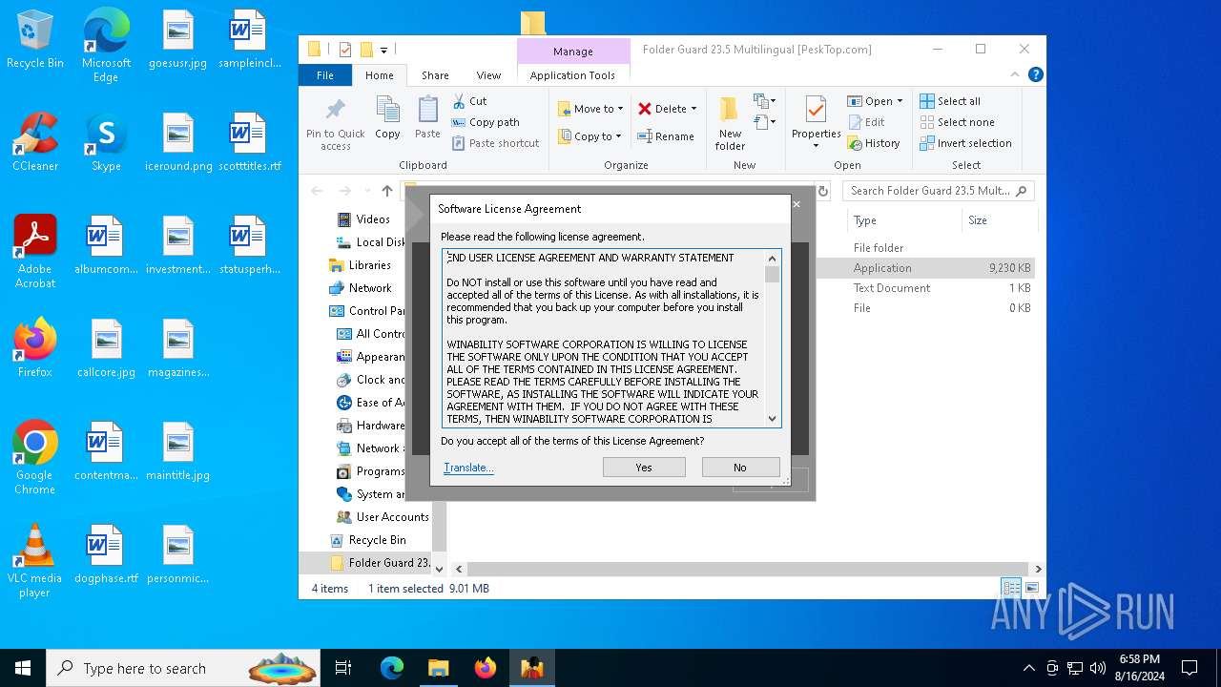Click Edit in Open group
Image resolution: width=1221 pixels, height=687 pixels.
866,122
